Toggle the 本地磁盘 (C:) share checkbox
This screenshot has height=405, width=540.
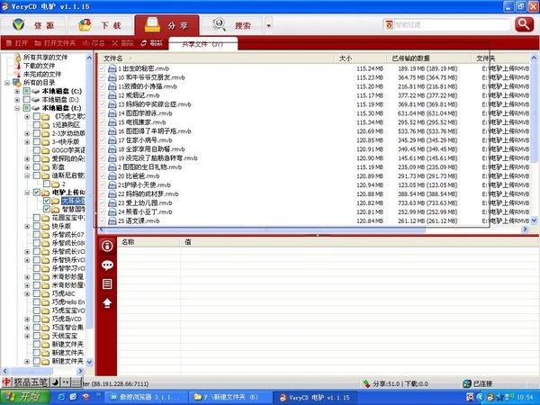click(26, 91)
